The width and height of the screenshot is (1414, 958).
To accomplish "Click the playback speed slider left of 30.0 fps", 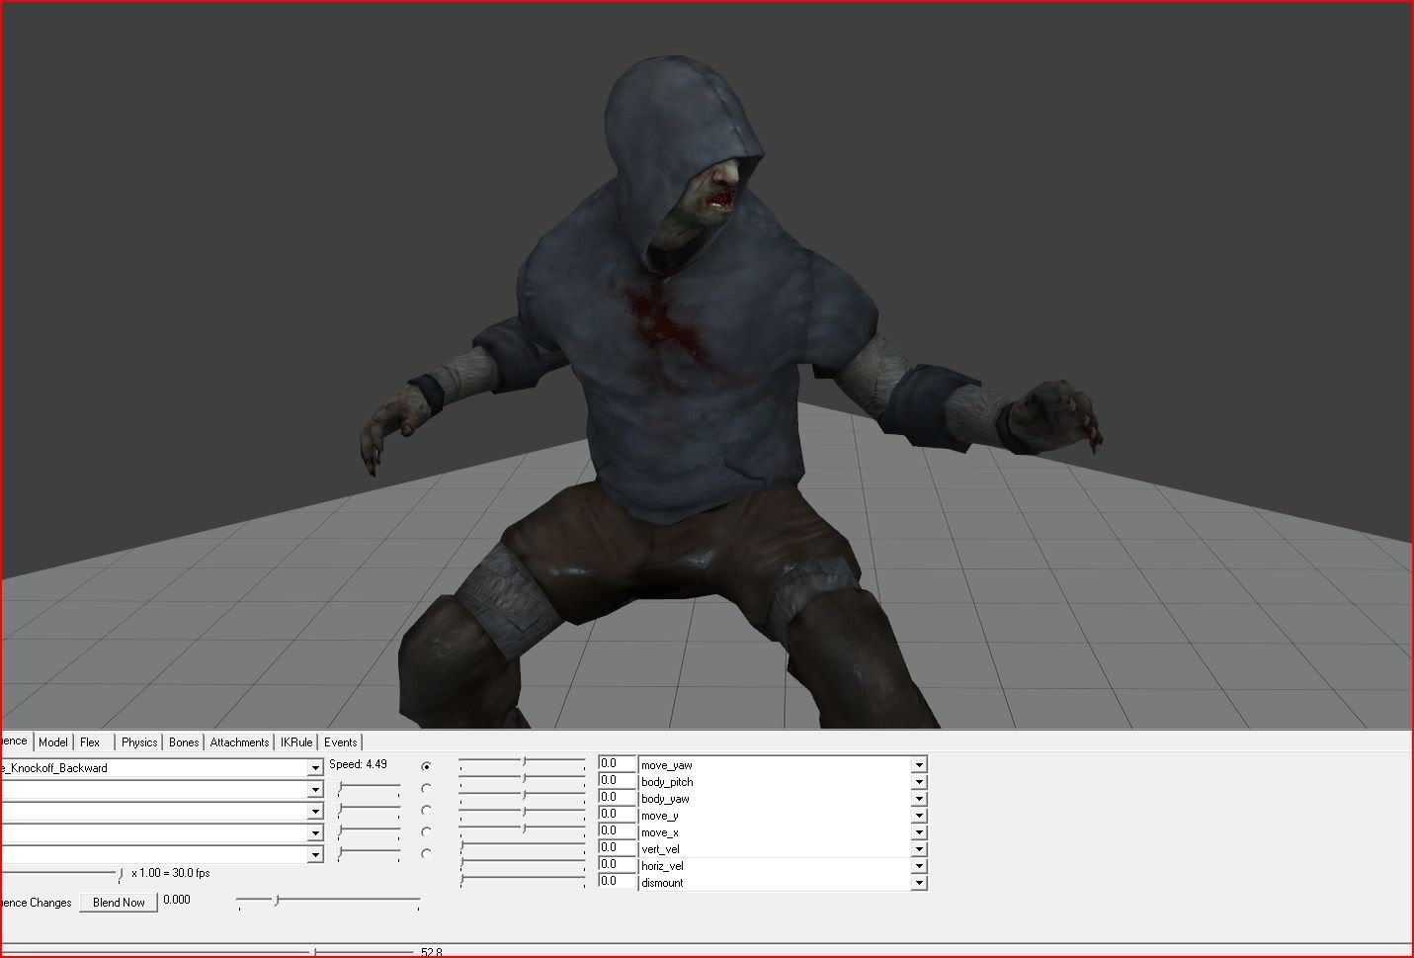I will pyautogui.click(x=61, y=874).
